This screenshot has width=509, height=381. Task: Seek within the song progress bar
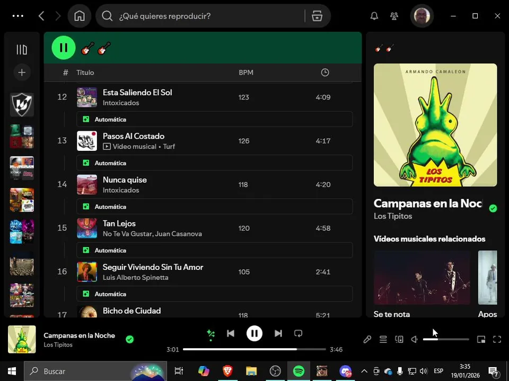click(254, 349)
